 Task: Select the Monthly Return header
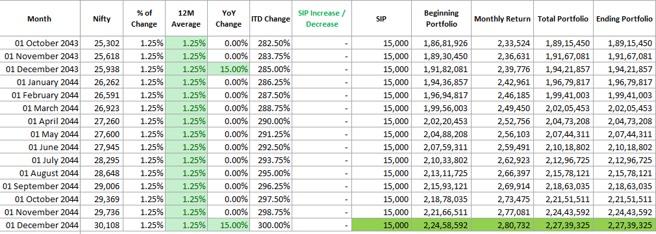503,18
